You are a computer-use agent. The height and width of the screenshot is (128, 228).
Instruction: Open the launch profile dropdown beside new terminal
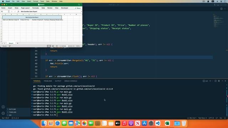(212, 81)
